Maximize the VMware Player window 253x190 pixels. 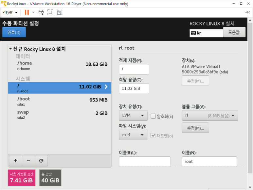[241, 4]
